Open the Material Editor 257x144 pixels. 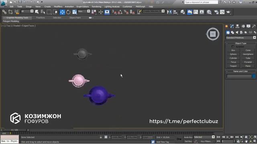coord(209,12)
